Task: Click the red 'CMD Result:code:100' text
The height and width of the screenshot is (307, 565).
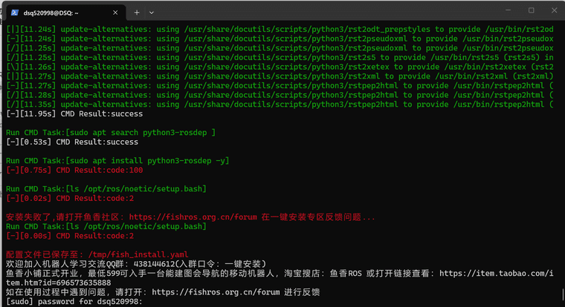Action: click(100, 170)
